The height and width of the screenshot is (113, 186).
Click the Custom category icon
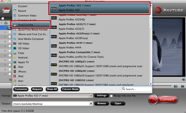pyautogui.click(x=15, y=6)
